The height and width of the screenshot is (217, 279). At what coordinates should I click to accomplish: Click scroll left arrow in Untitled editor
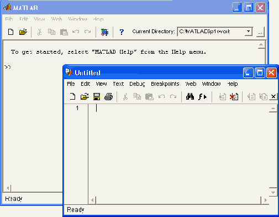coord(92,200)
